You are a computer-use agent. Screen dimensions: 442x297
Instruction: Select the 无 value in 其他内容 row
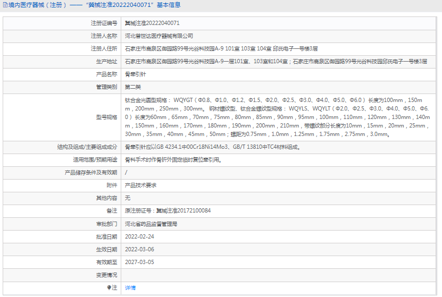(x=128, y=198)
